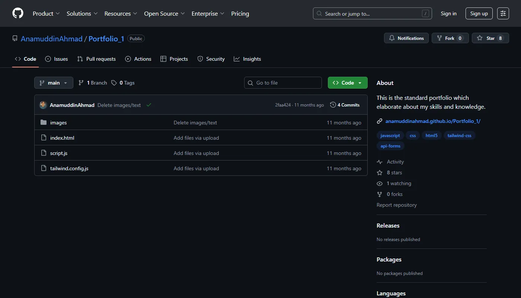
Task: Click the branch icon beside 1 Branch
Action: pos(81,83)
